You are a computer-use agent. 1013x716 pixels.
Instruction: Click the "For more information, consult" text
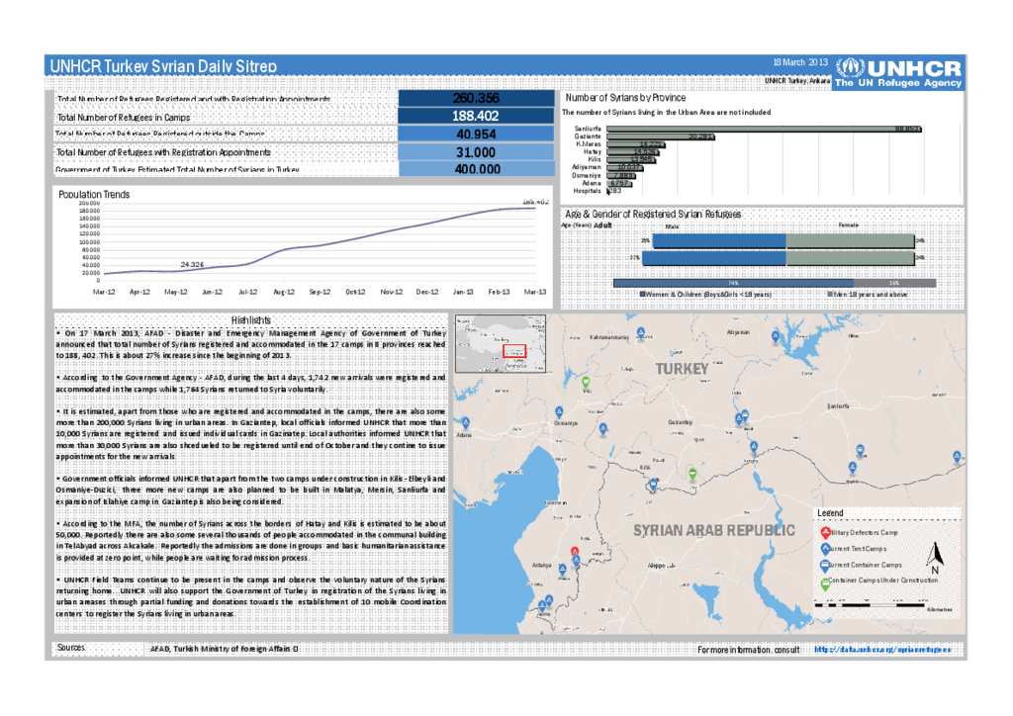[x=749, y=650]
